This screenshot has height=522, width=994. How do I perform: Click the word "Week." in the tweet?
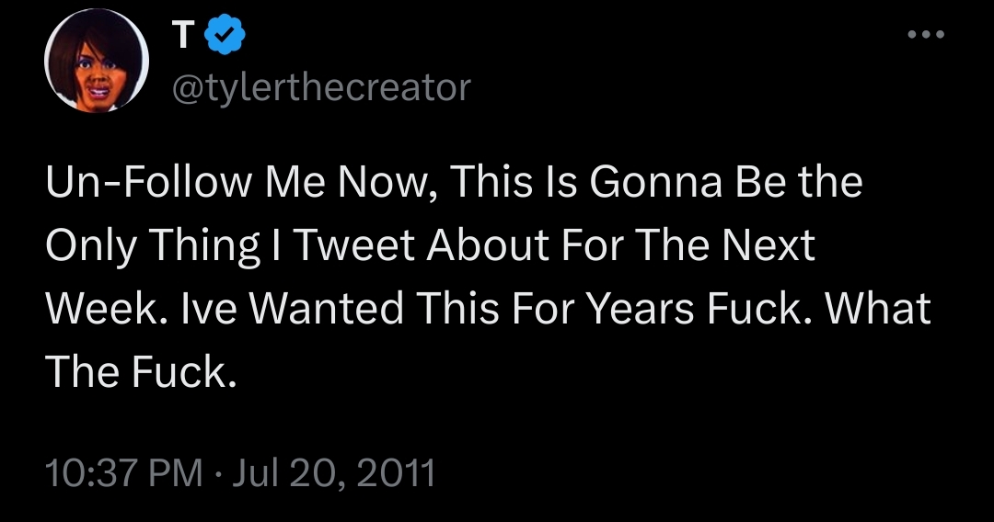(x=102, y=309)
